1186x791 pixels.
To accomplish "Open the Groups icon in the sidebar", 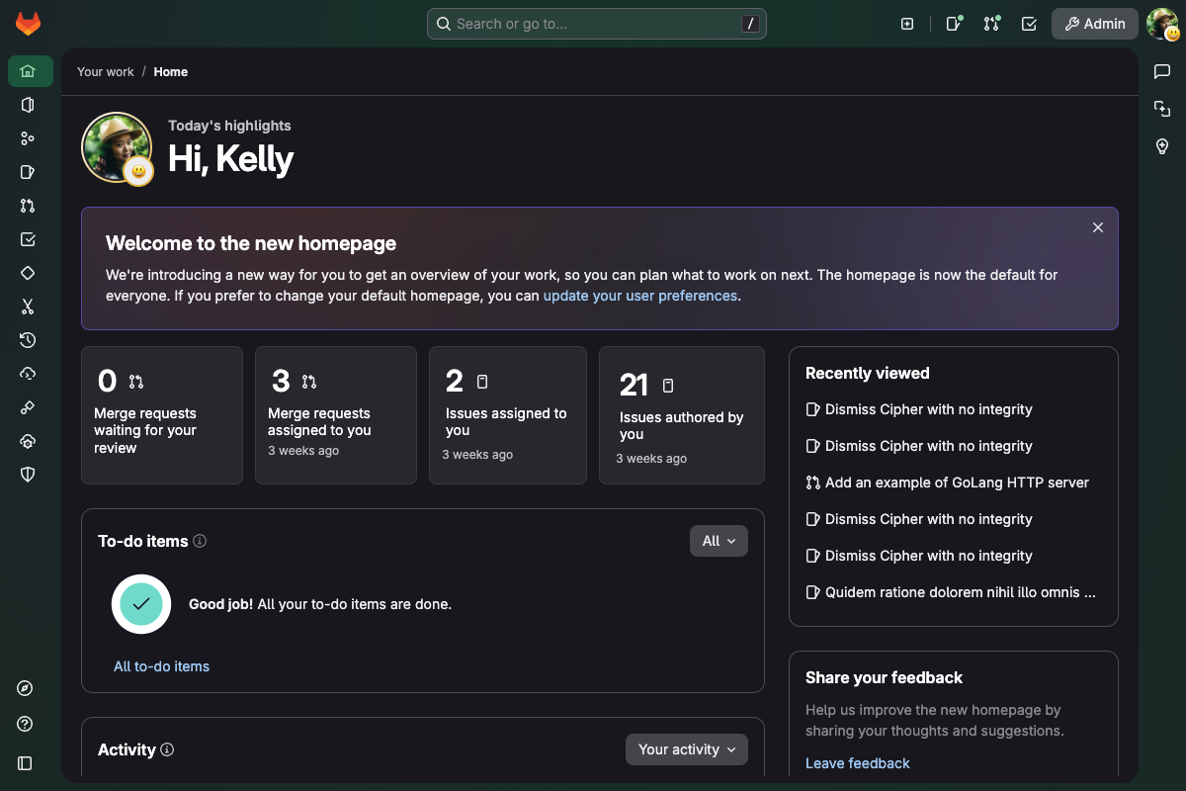I will pyautogui.click(x=28, y=137).
